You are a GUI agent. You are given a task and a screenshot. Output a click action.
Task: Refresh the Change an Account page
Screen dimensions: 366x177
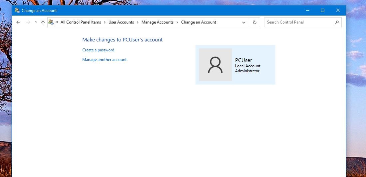[x=255, y=22]
